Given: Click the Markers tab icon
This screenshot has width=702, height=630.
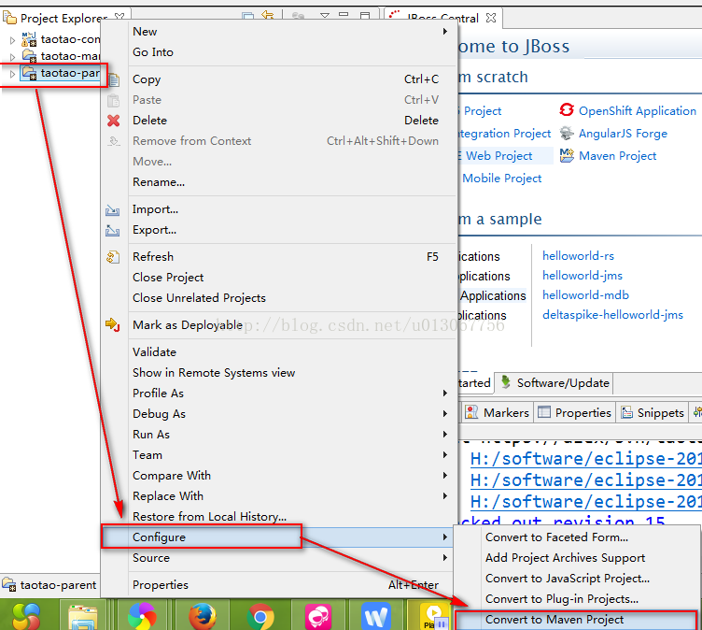Looking at the screenshot, I should [471, 411].
